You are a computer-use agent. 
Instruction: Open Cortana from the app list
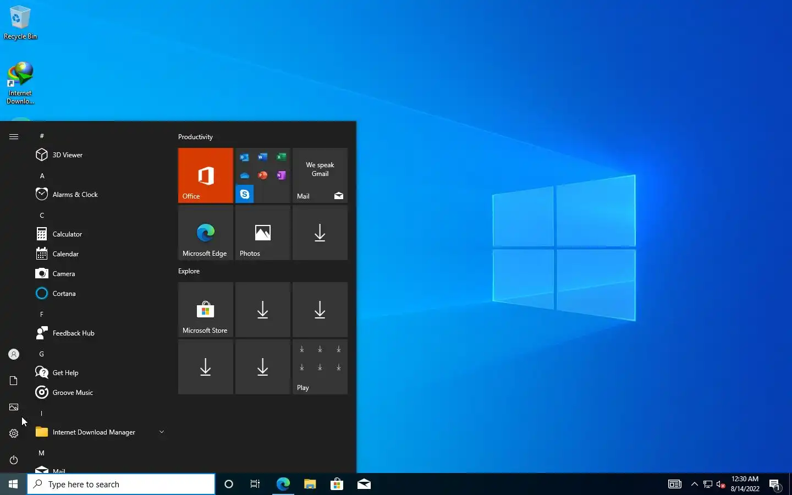99,294
